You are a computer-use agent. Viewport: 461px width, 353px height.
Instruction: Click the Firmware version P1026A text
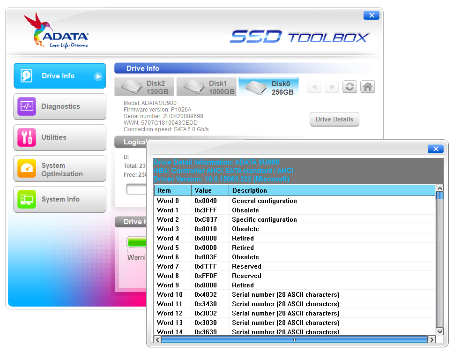[x=157, y=110]
